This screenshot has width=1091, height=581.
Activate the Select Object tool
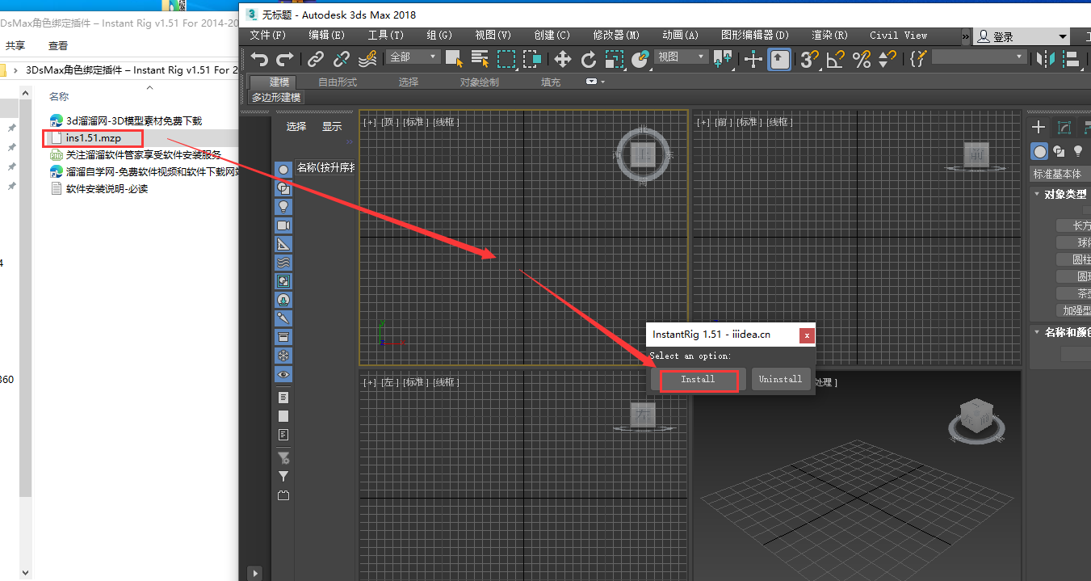point(454,59)
